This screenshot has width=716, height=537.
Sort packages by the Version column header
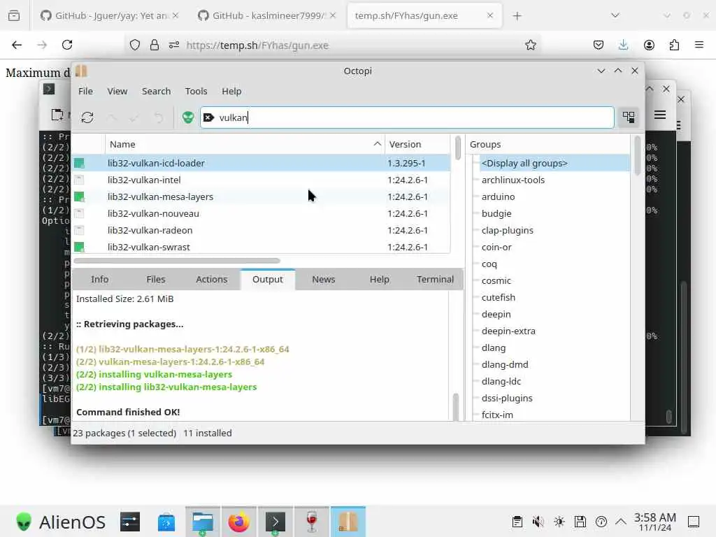point(417,144)
